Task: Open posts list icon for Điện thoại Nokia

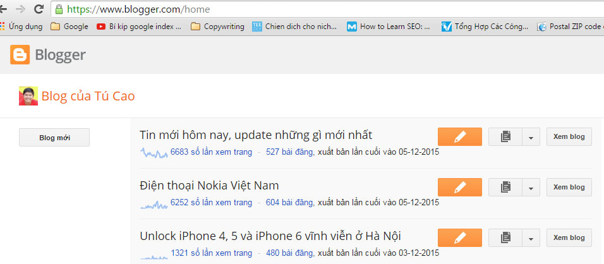Action: tap(505, 187)
